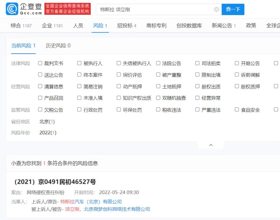Click the 查一下 search button
The width and height of the screenshot is (280, 220).
pyautogui.click(x=233, y=9)
